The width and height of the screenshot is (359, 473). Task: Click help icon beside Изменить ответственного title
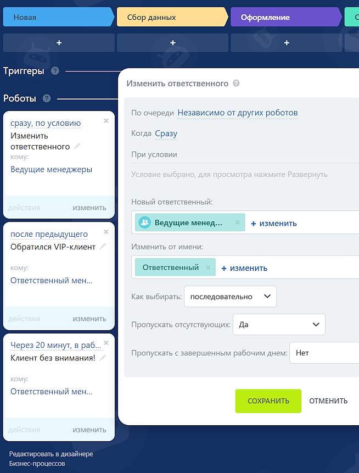237,84
